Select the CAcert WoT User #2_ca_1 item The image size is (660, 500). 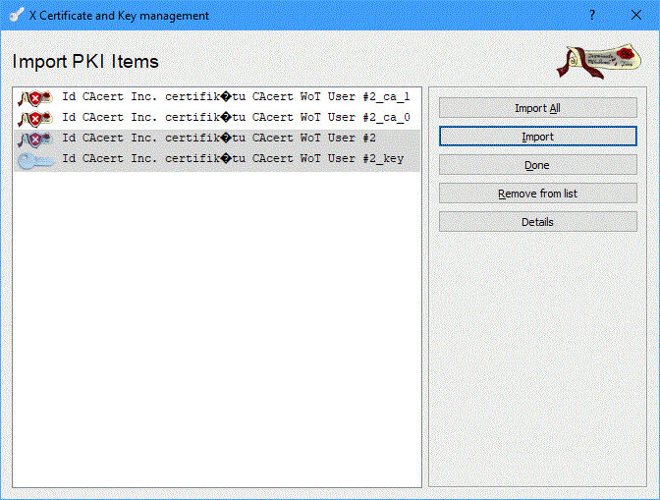coord(236,97)
